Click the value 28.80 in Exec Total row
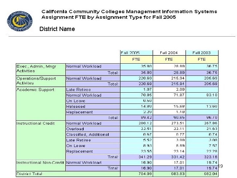Viewport: 237px width, 178px height. 179,73
